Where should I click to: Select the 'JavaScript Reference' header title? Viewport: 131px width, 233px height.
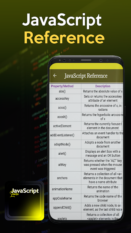[x=86, y=76]
